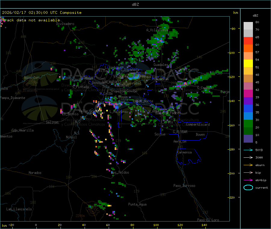Pick the light gray 80–70 dBZ swatch
The height and width of the screenshot is (229, 271).
coord(248,26)
